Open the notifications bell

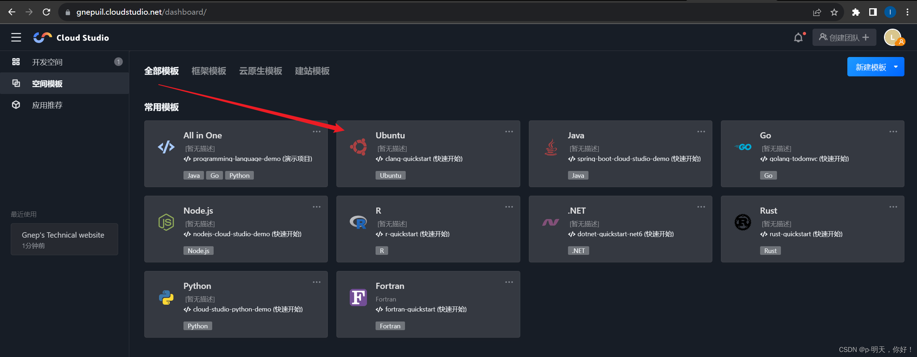(798, 37)
